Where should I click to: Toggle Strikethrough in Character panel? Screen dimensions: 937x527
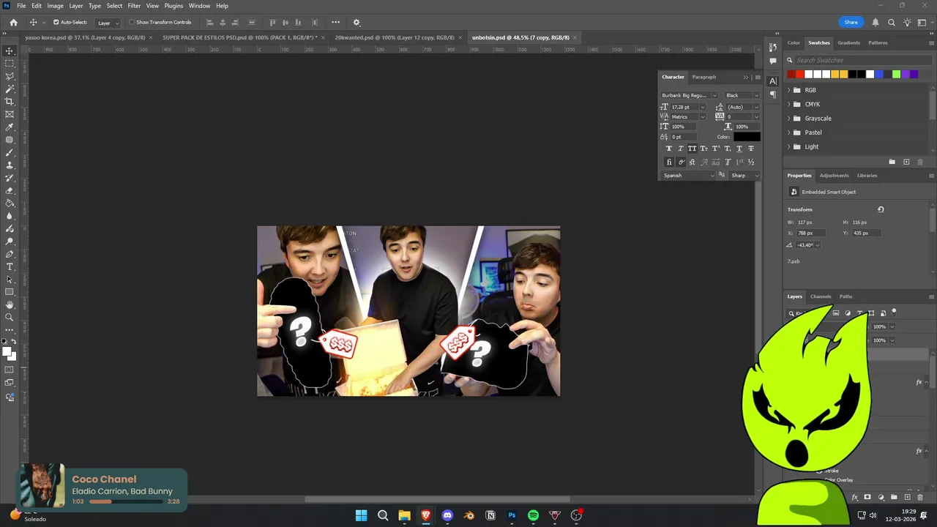(750, 149)
